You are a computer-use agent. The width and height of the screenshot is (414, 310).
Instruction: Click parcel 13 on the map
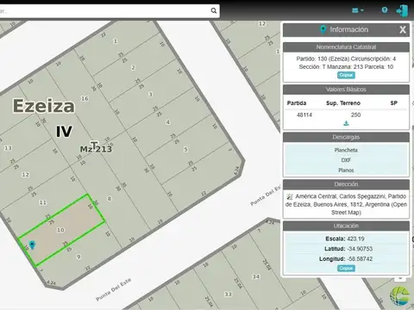8,148
